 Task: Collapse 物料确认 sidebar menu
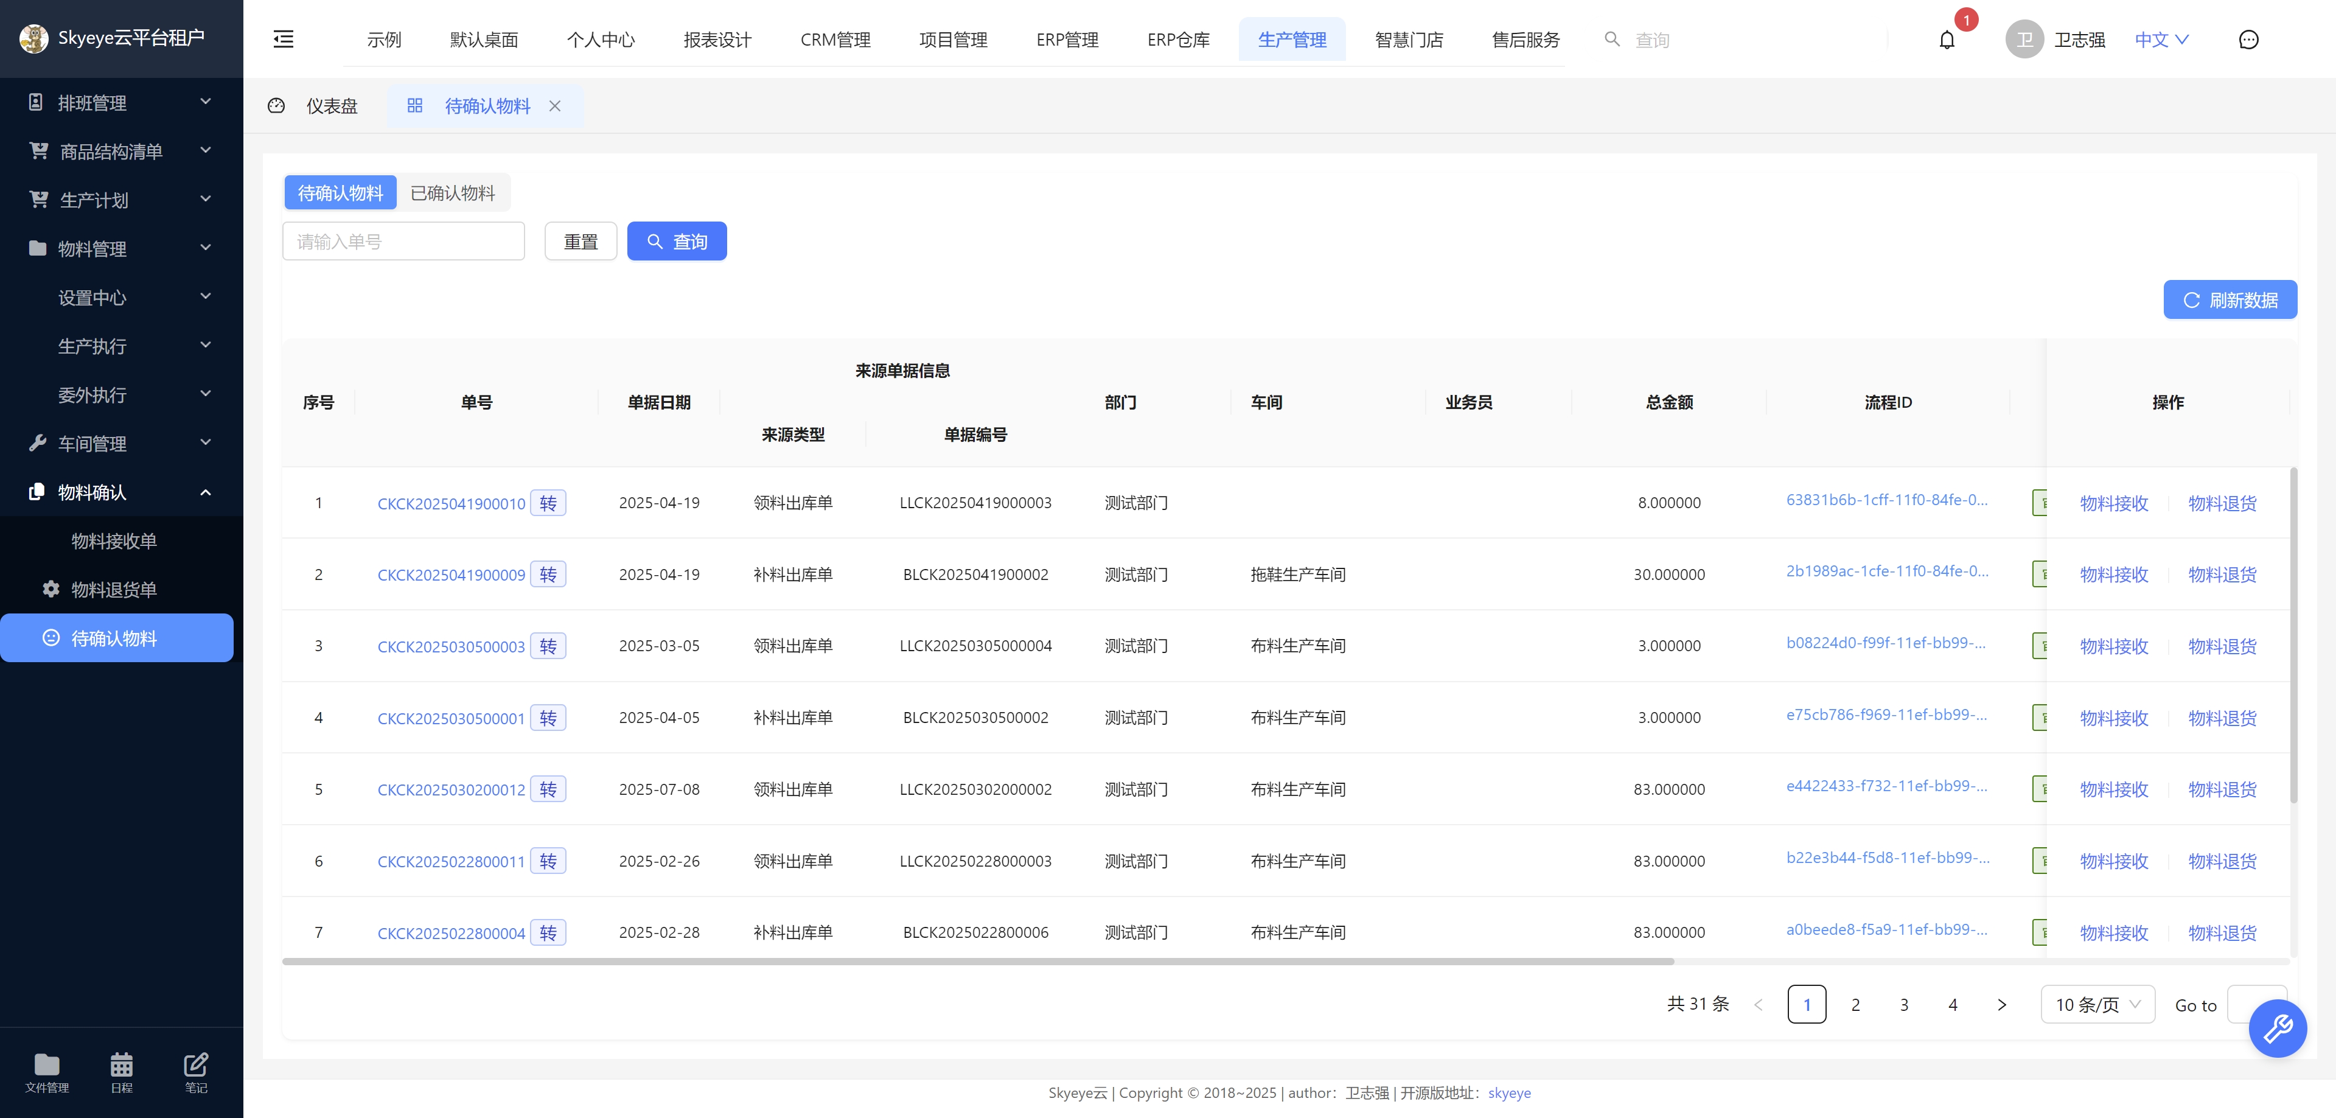(122, 492)
